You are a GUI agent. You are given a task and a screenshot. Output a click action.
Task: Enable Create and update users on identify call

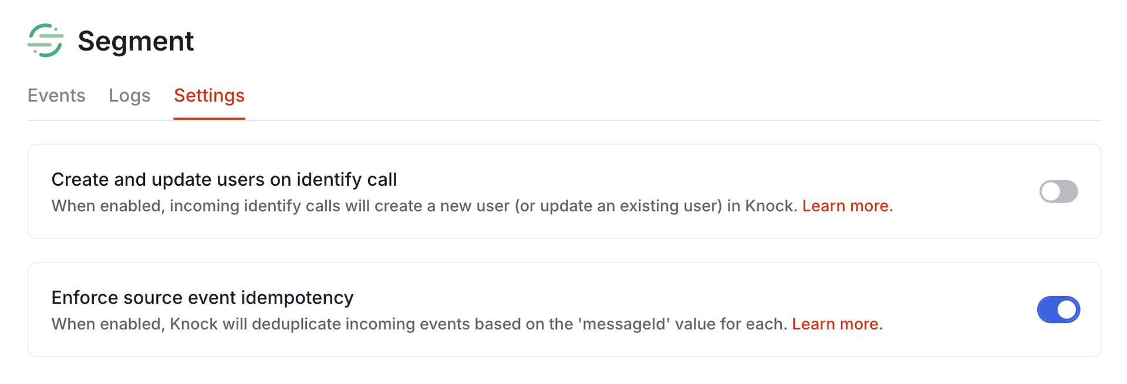(1058, 191)
